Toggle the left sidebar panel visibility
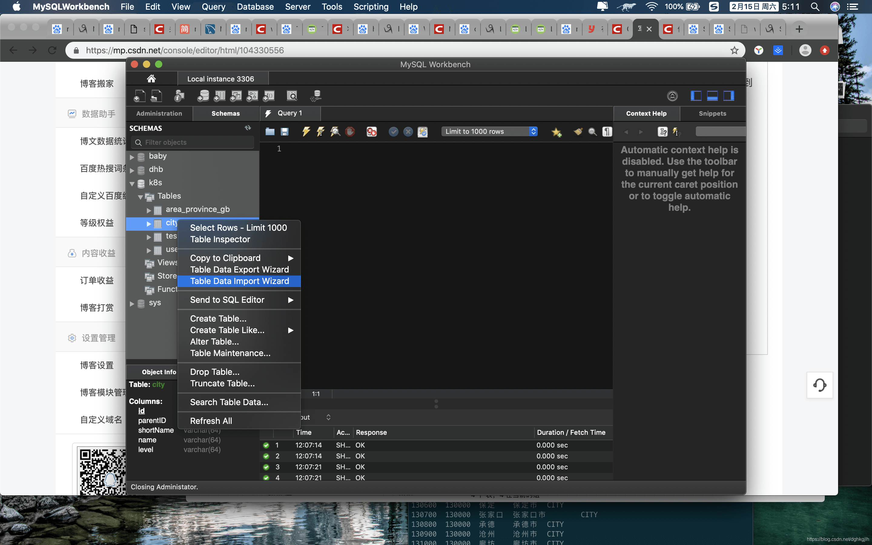 pyautogui.click(x=695, y=96)
